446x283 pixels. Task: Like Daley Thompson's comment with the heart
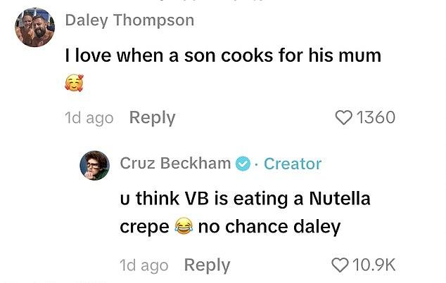345,118
